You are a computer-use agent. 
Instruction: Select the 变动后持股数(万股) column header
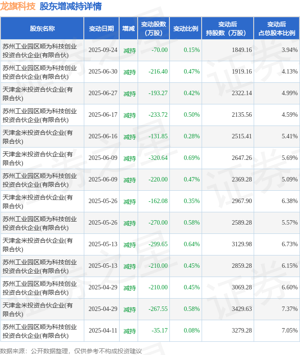(228, 29)
